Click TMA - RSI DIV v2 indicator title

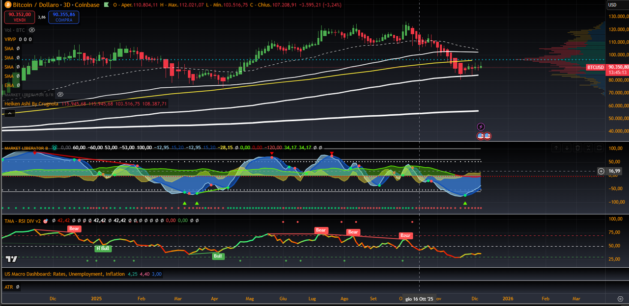[x=23, y=221]
